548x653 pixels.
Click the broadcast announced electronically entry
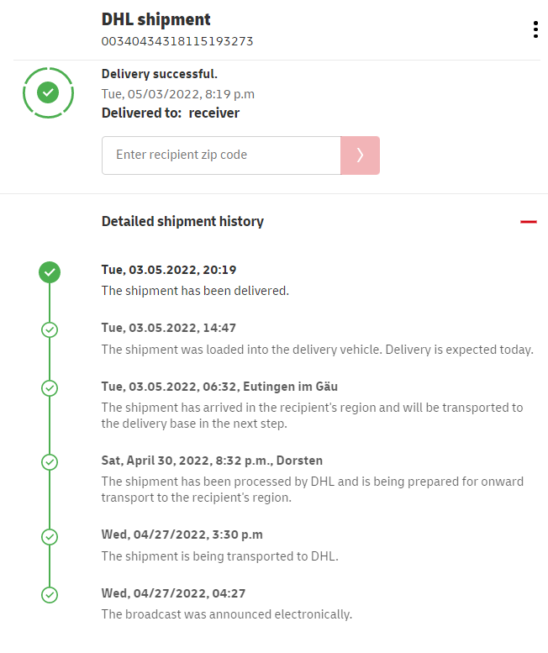(x=226, y=614)
